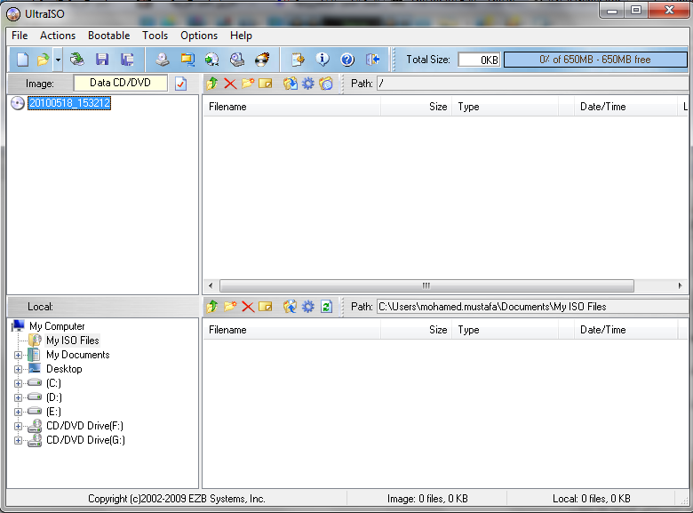The image size is (693, 513).
Task: Click the Mount to Virtual Drive icon
Action: 237,60
